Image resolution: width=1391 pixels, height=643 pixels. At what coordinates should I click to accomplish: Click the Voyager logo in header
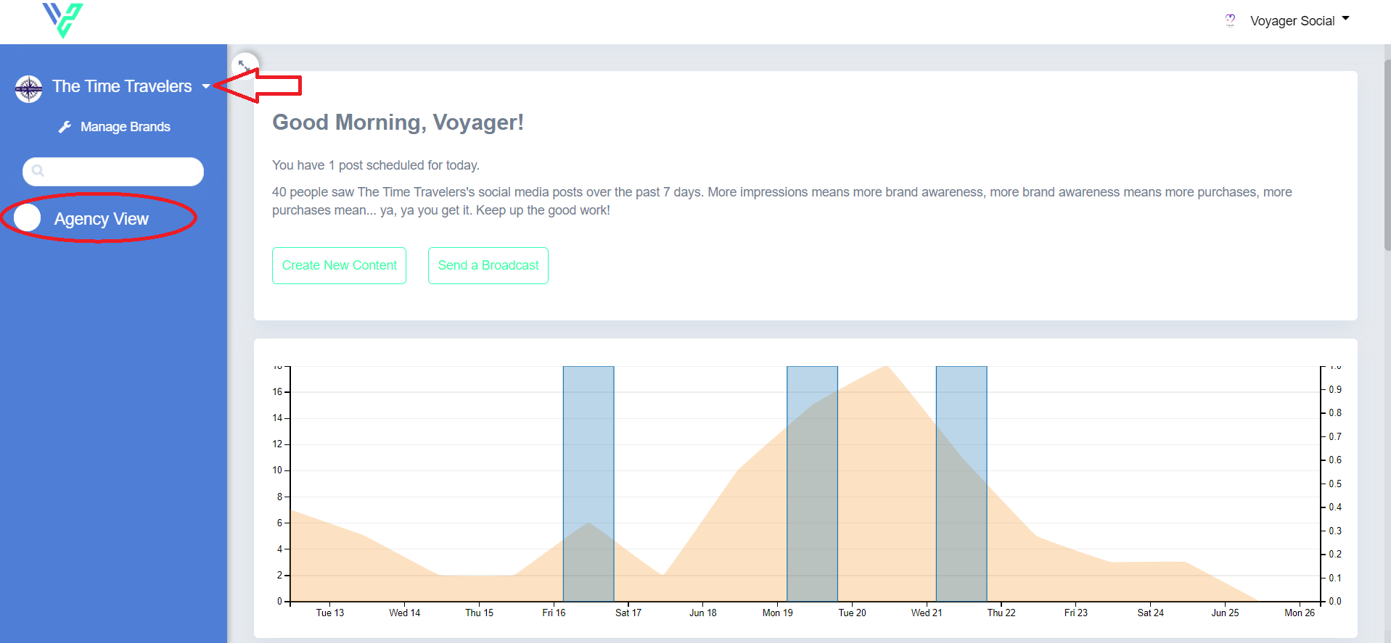click(x=62, y=20)
